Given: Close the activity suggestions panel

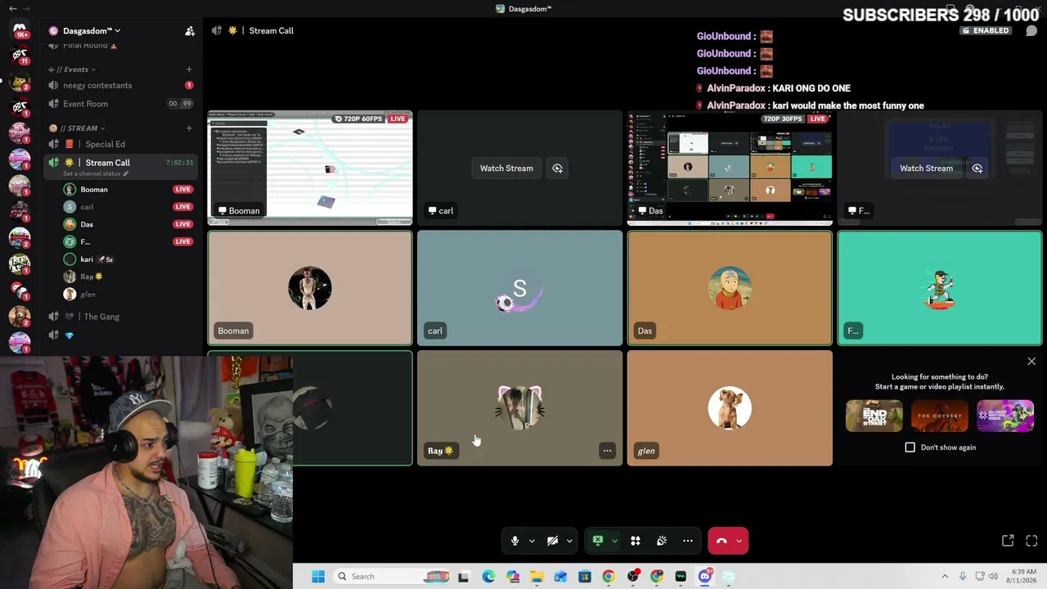Looking at the screenshot, I should click(x=1031, y=362).
